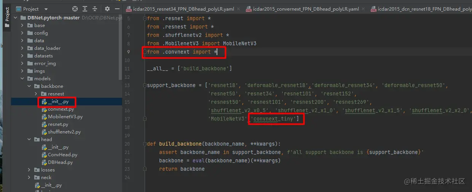This screenshot has height=192, width=472.
Task: Hide the Project panel with the minus icon
Action: coord(116,9)
